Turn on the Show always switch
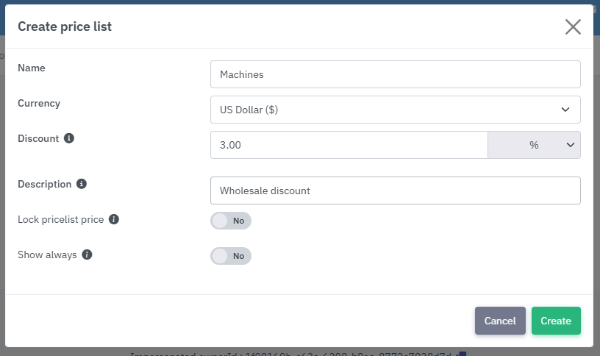Screen dimensions: 600x356 click(231, 256)
